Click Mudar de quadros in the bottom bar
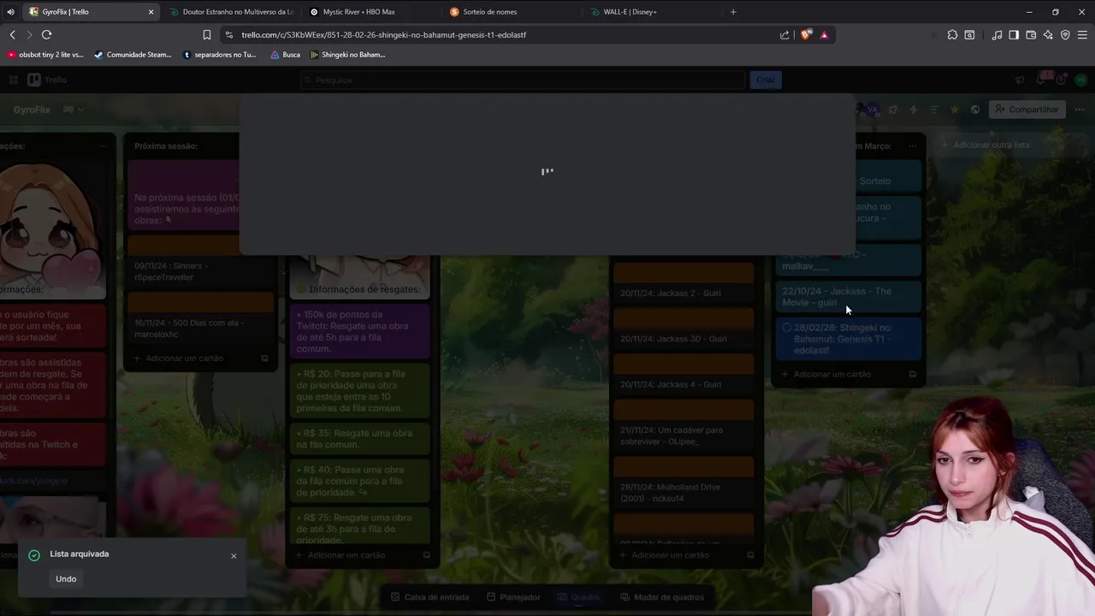 [x=662, y=597]
